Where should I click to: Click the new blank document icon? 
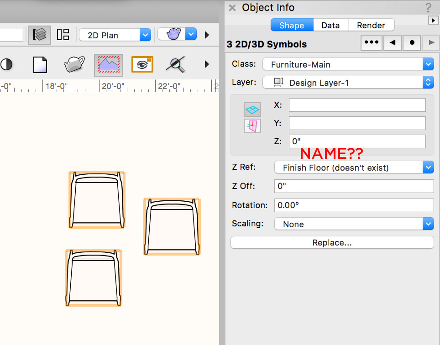(40, 64)
